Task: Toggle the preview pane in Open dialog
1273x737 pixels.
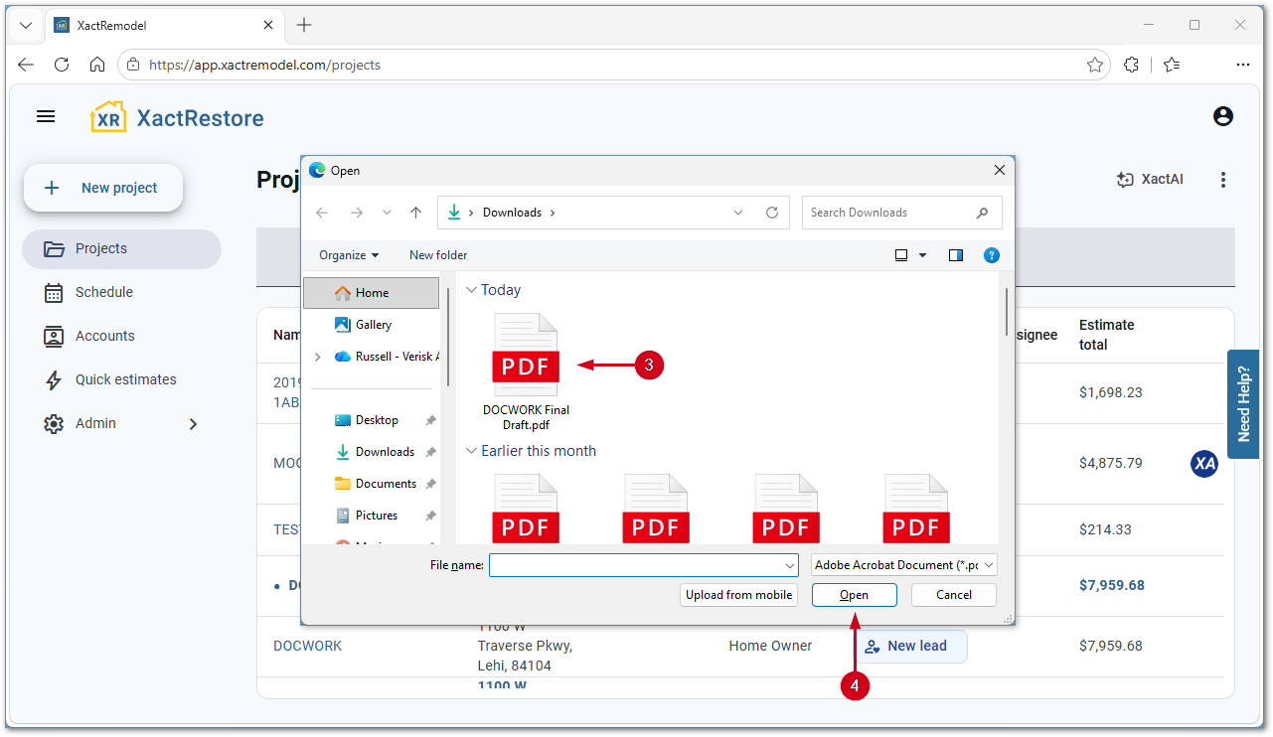Action: (x=956, y=255)
